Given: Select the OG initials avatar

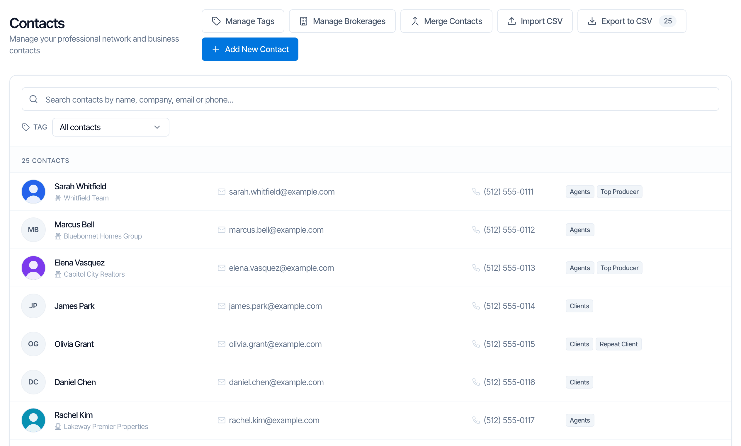Looking at the screenshot, I should tap(33, 344).
